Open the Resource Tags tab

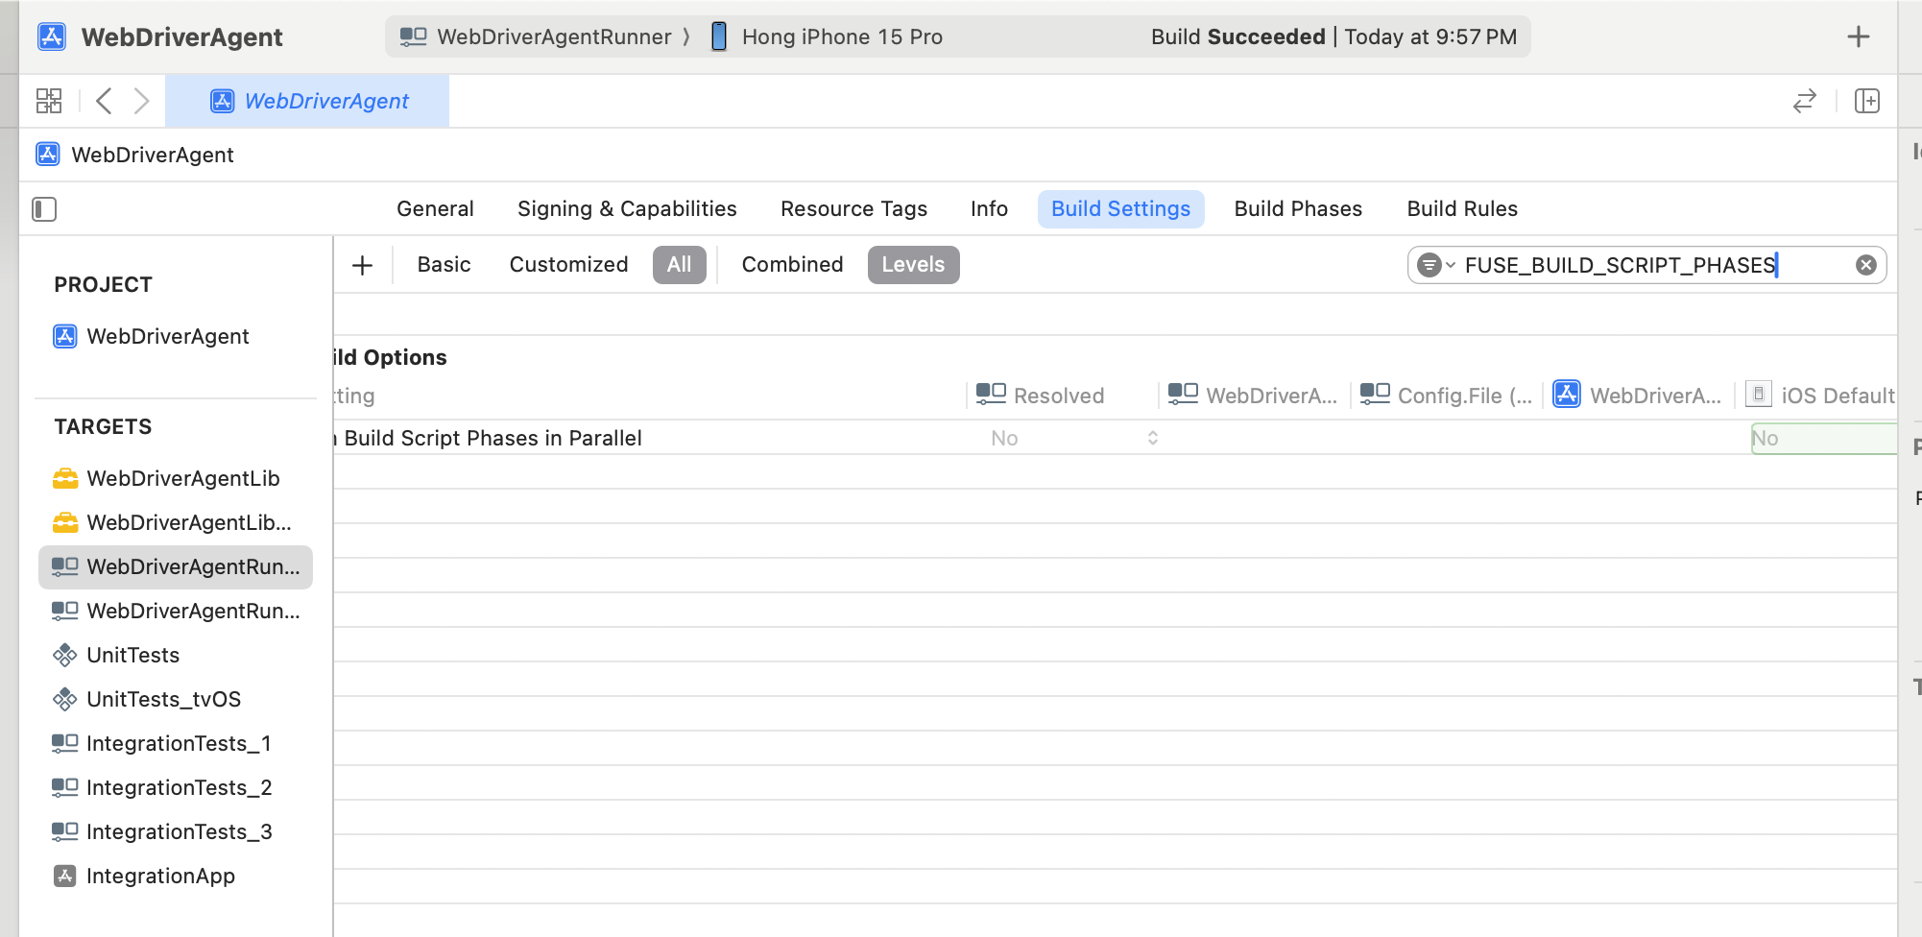(x=853, y=209)
